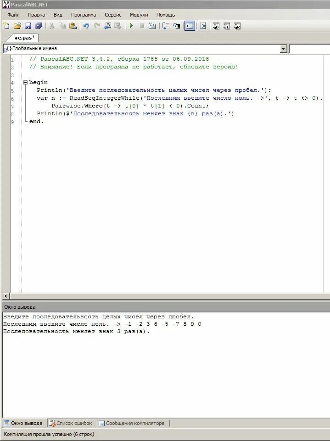Run the program with the green play icon
The width and height of the screenshot is (330, 441).
click(131, 26)
